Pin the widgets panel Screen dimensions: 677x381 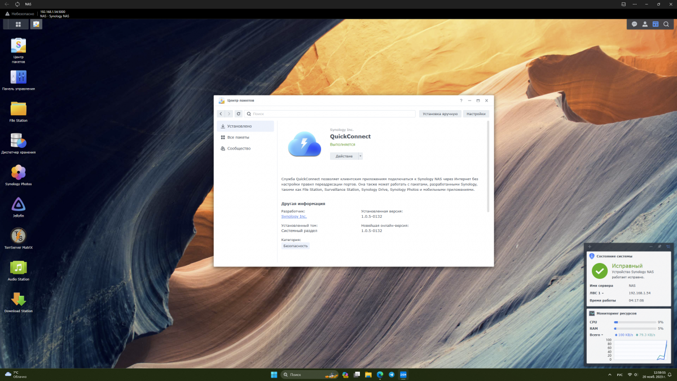pyautogui.click(x=660, y=247)
